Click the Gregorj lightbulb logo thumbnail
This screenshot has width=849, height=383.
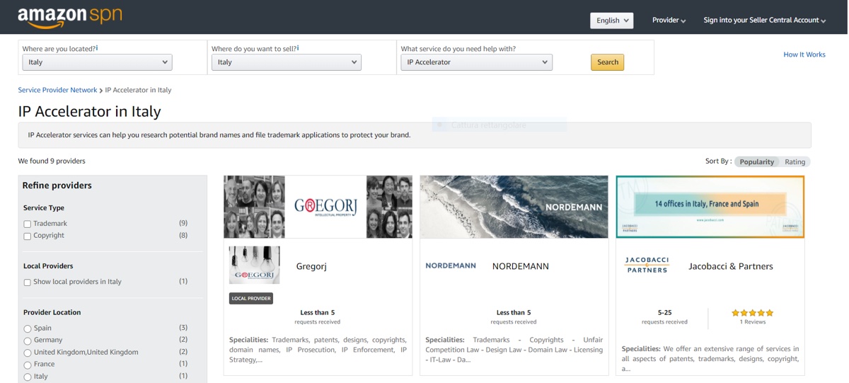(x=254, y=265)
